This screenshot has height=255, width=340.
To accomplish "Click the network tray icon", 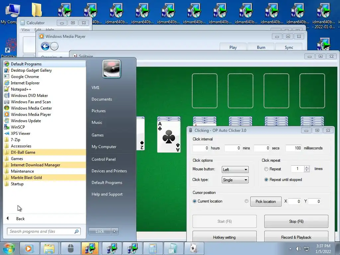I will pyautogui.click(x=306, y=248).
